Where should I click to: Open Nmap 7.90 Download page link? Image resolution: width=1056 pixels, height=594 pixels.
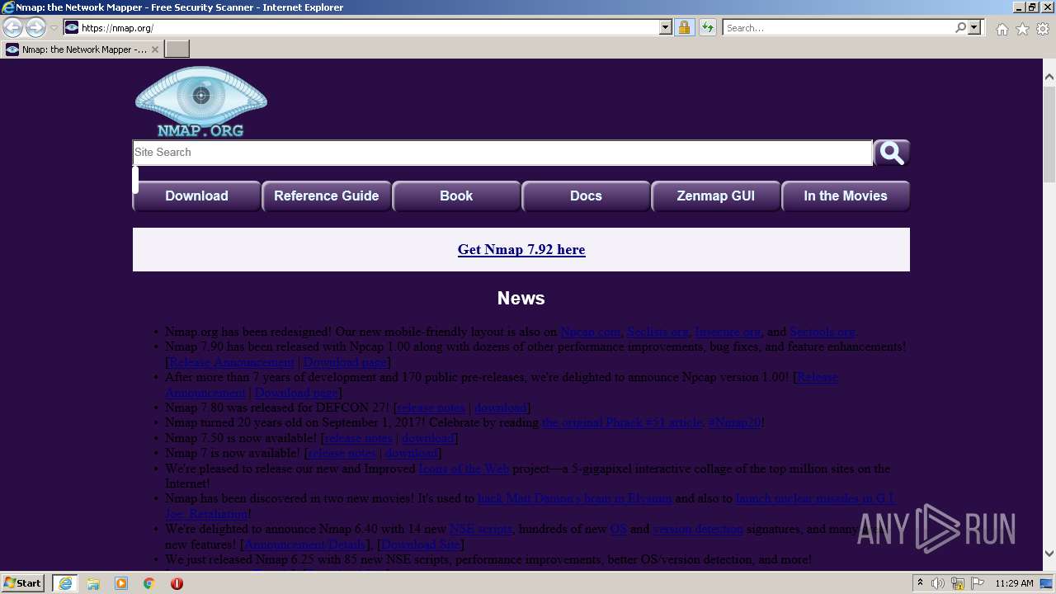click(345, 362)
